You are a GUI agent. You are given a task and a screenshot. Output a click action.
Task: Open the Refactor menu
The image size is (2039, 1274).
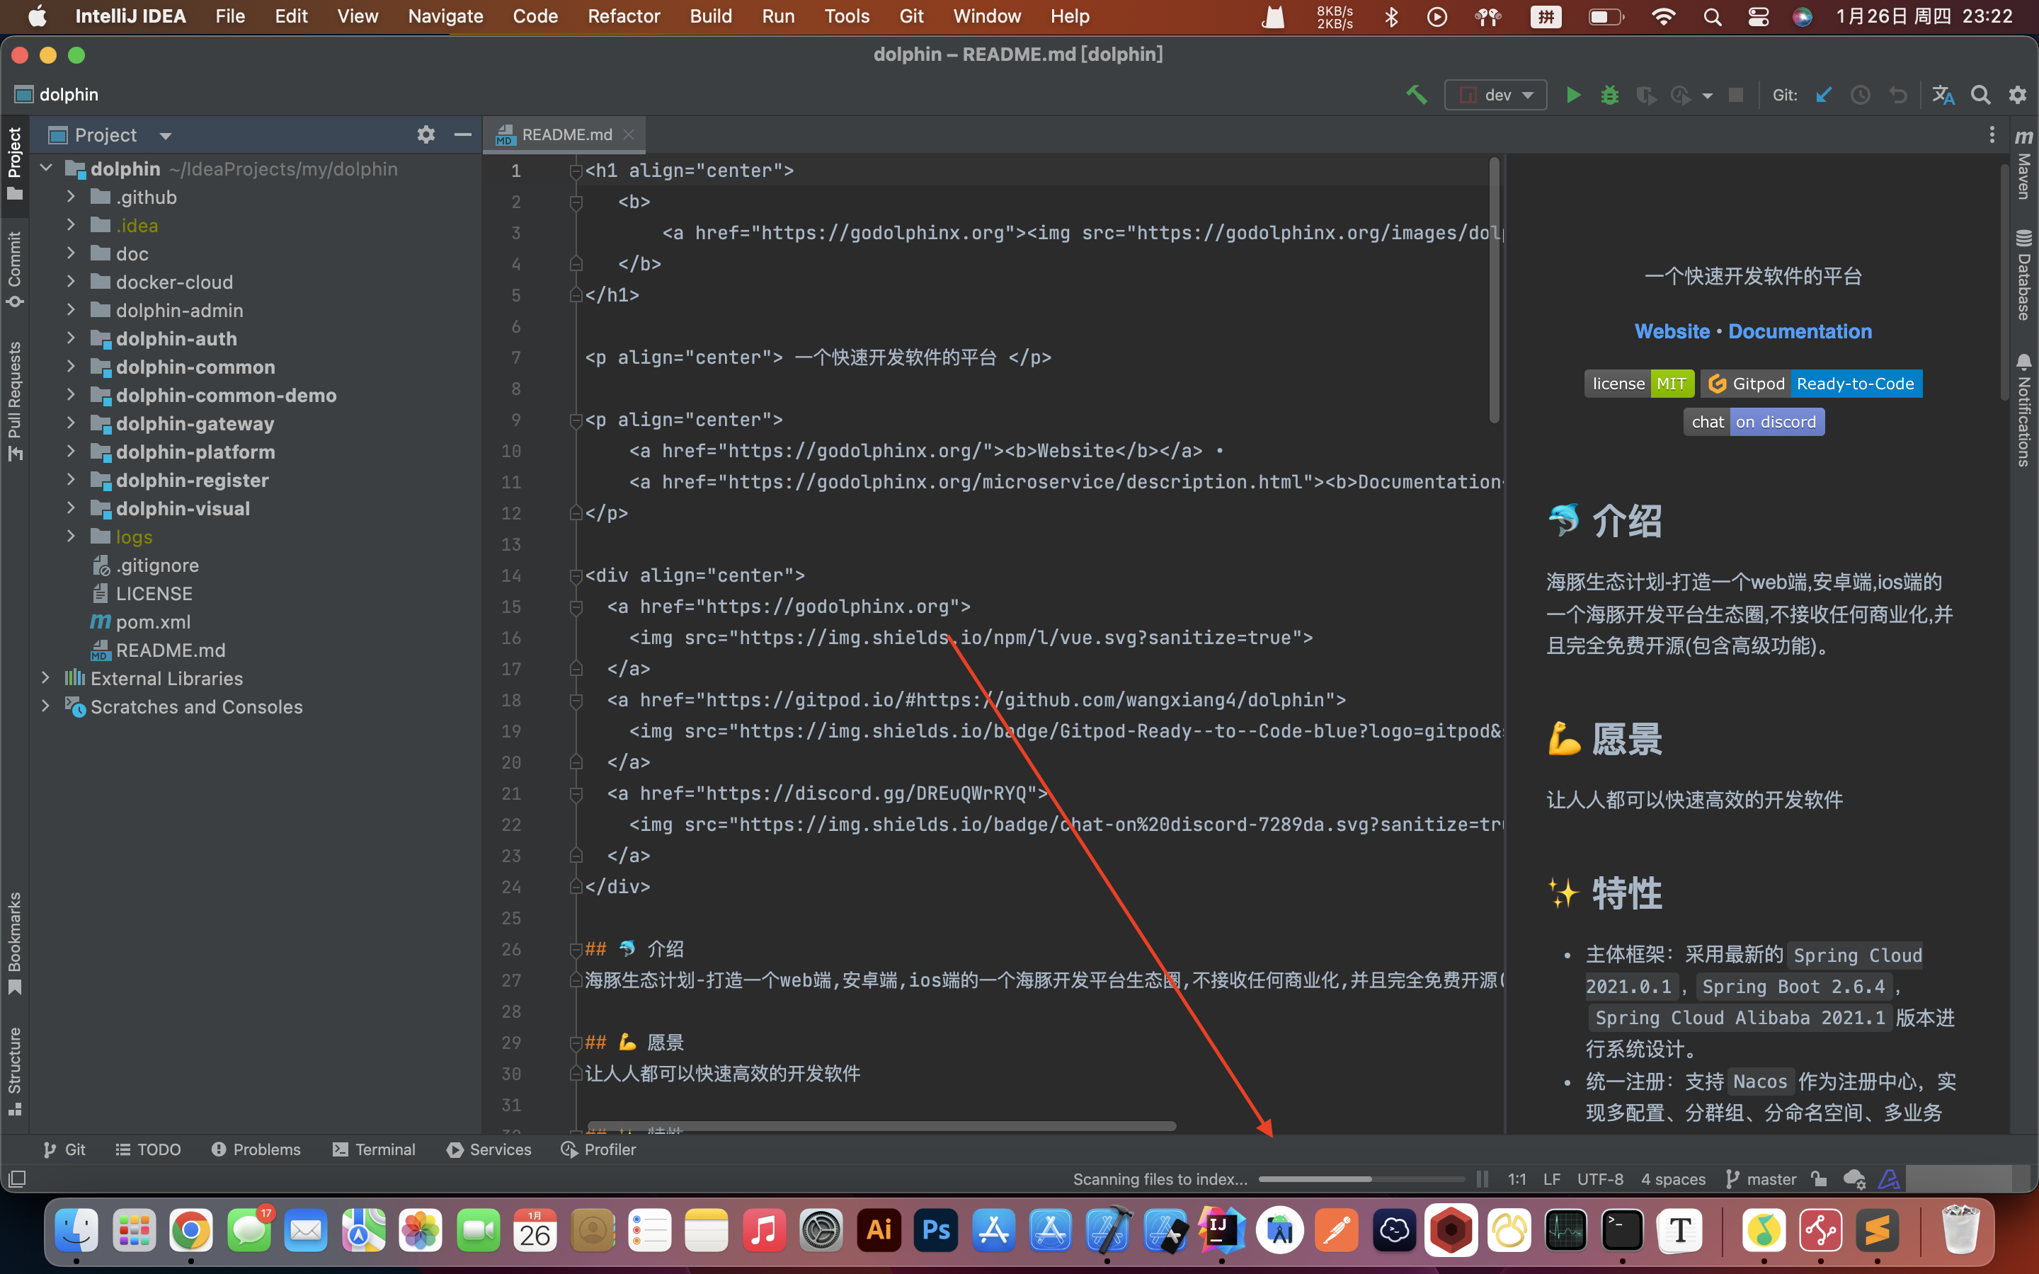(624, 16)
